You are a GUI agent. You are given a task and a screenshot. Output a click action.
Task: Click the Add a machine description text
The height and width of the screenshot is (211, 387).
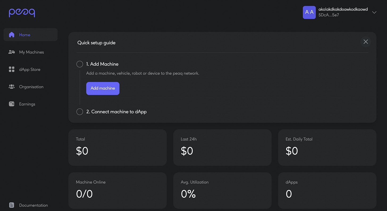143,73
